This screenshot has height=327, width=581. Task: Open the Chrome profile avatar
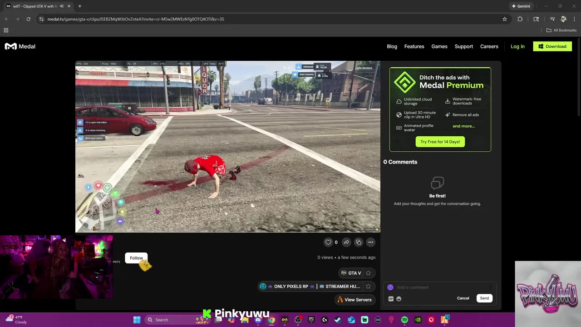coord(563,19)
